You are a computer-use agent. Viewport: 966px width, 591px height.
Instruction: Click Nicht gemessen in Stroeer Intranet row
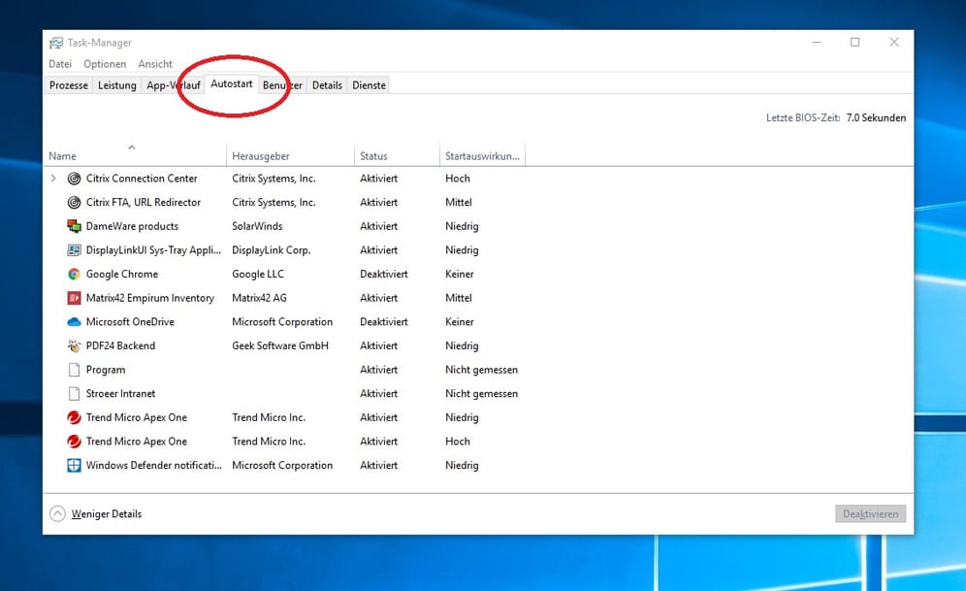tap(482, 394)
